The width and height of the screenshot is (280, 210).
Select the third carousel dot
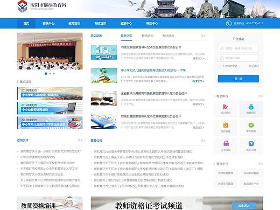point(54,74)
